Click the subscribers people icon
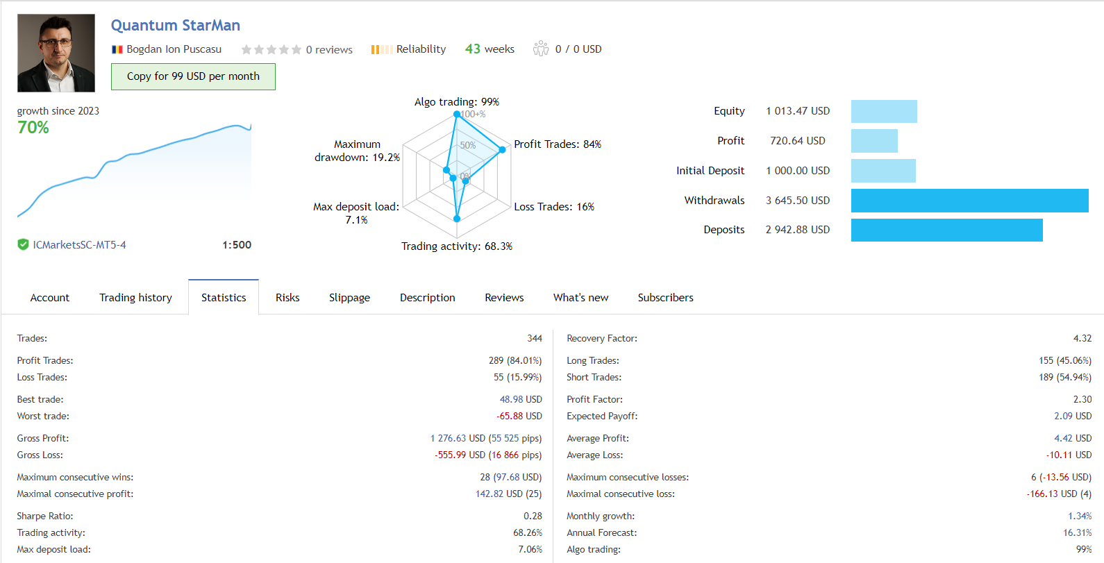The width and height of the screenshot is (1104, 563). 541,49
